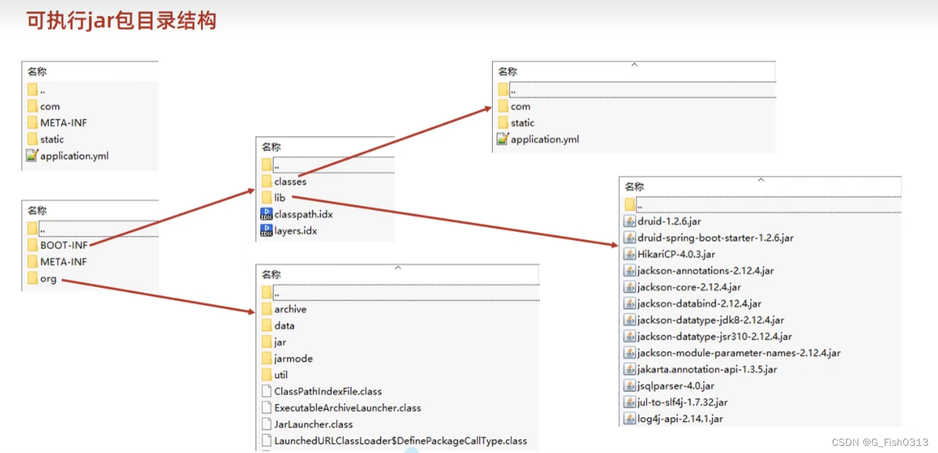The height and width of the screenshot is (453, 938).
Task: Select the jackson-module-parameter-names-2.12.4.jar entry
Action: (732, 353)
